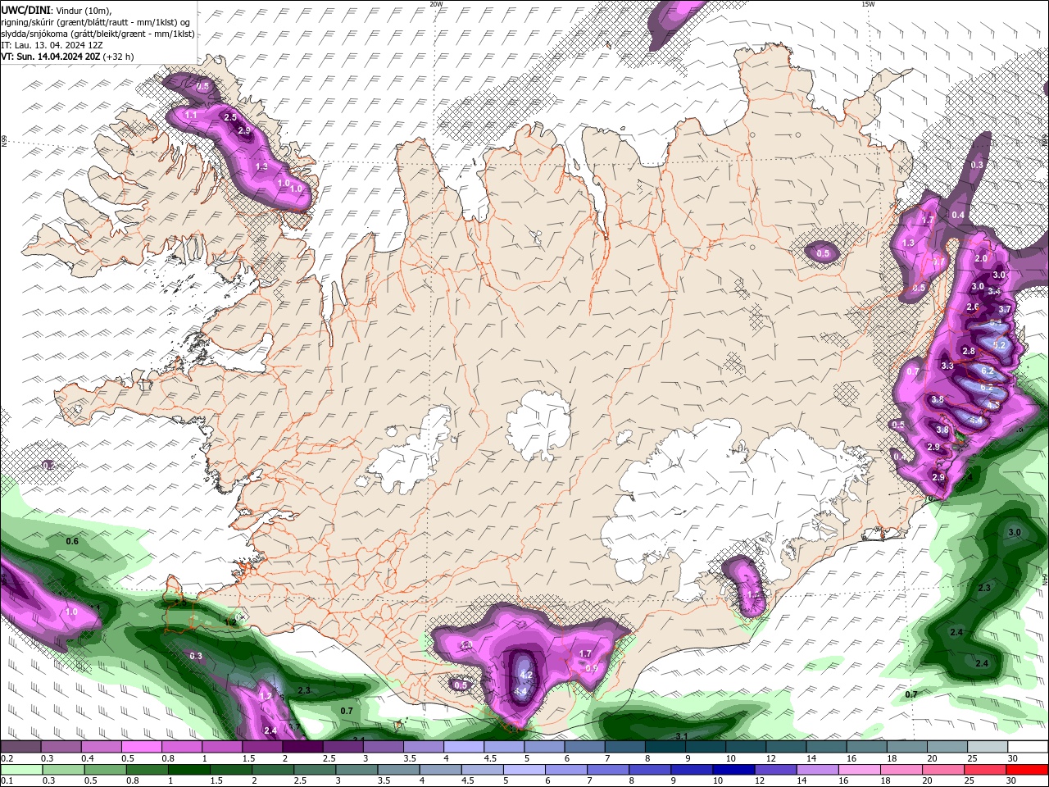Click the '3.7' value in the eastern snow band

tap(1005, 310)
